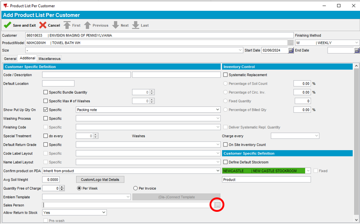Go to First record arrow icon
Screen dimensions: 360x224
[67, 25]
